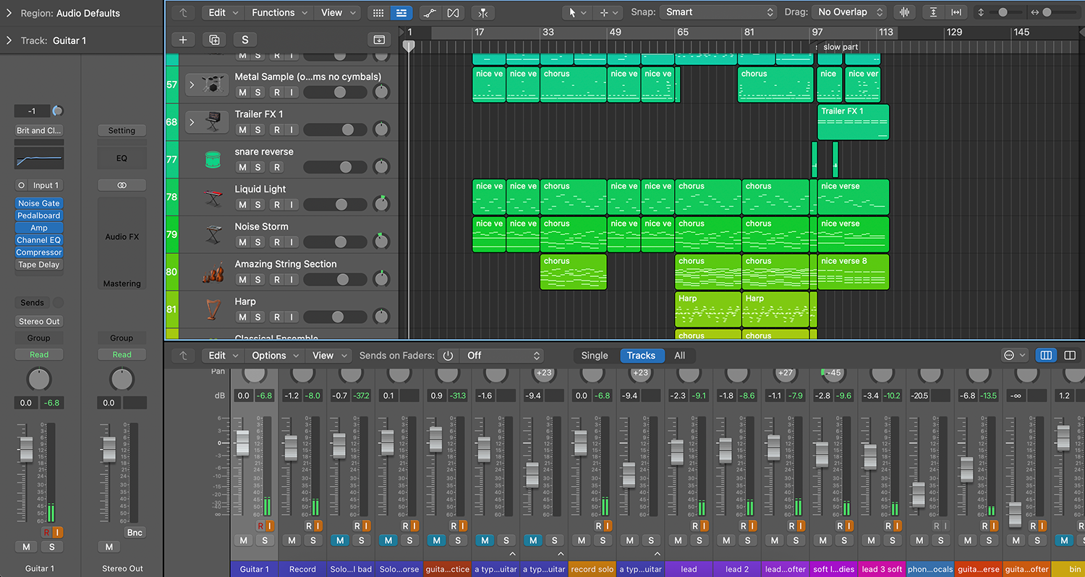
Task: Click the duplicate track icon
Action: tap(214, 40)
